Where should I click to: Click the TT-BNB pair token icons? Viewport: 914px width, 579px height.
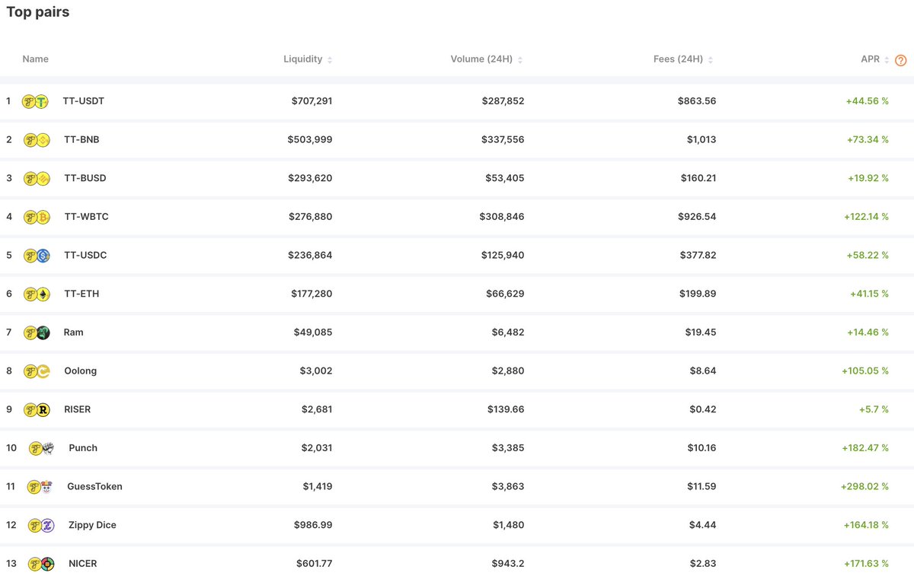click(37, 140)
